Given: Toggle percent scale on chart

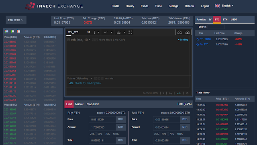Looking at the screenshot, I should coord(163,93).
